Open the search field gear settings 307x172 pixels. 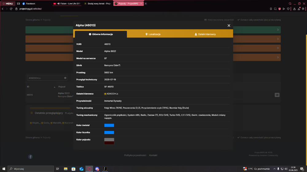(x=65, y=78)
